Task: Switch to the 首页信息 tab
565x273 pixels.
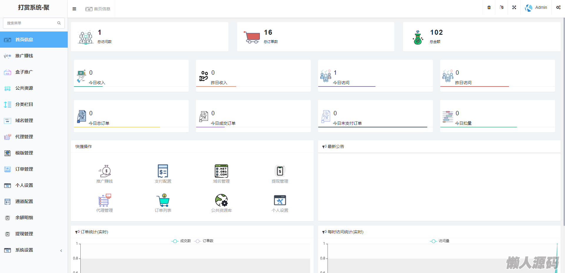Action: pos(98,9)
